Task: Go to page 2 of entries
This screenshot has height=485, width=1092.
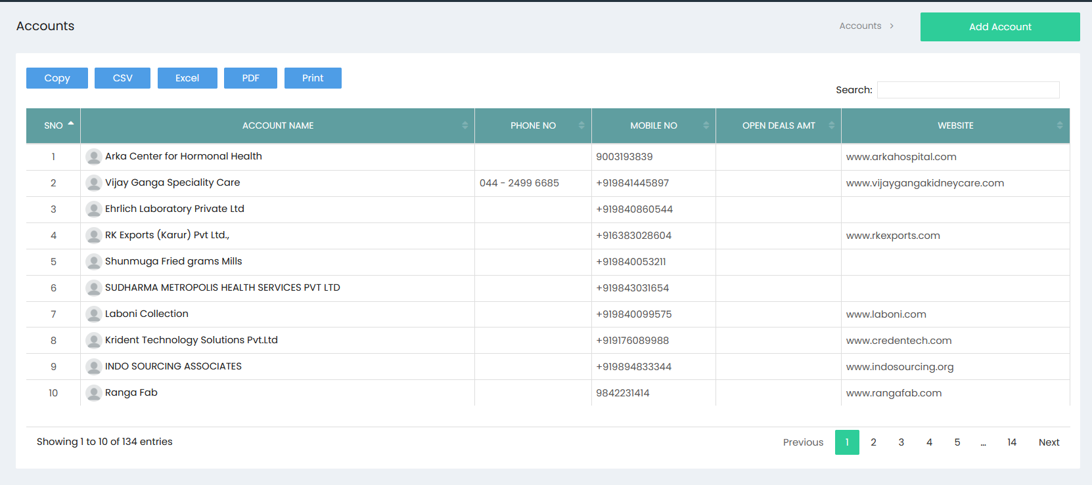Action: 873,442
